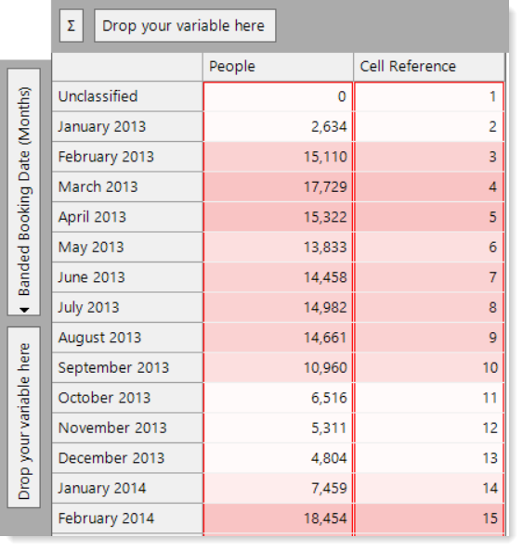Expand the Banded Booking Date dropdown arrow
The image size is (523, 550).
(x=24, y=310)
